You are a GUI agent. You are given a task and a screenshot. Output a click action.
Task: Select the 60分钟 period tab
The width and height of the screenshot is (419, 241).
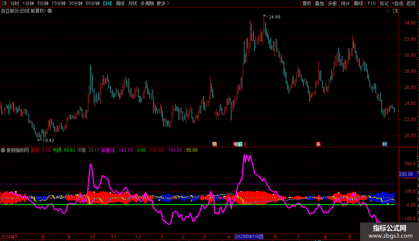click(x=92, y=3)
